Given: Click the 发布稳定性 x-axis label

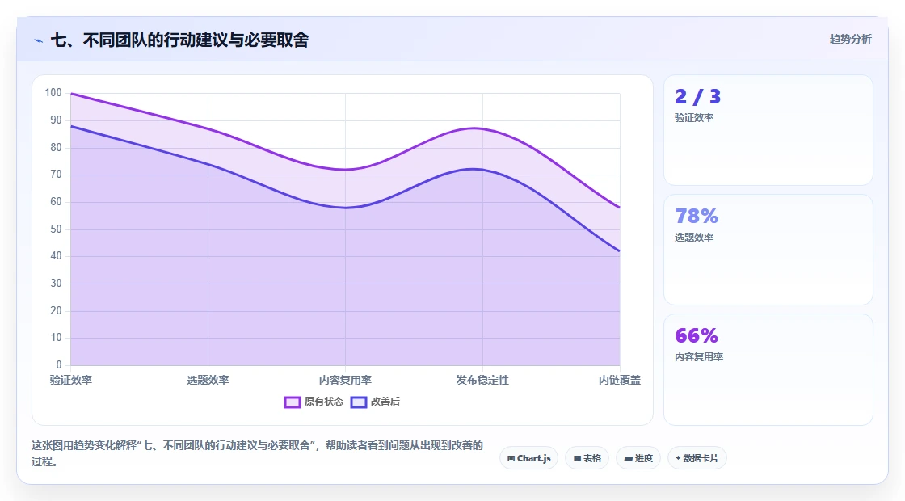Looking at the screenshot, I should pos(482,380).
